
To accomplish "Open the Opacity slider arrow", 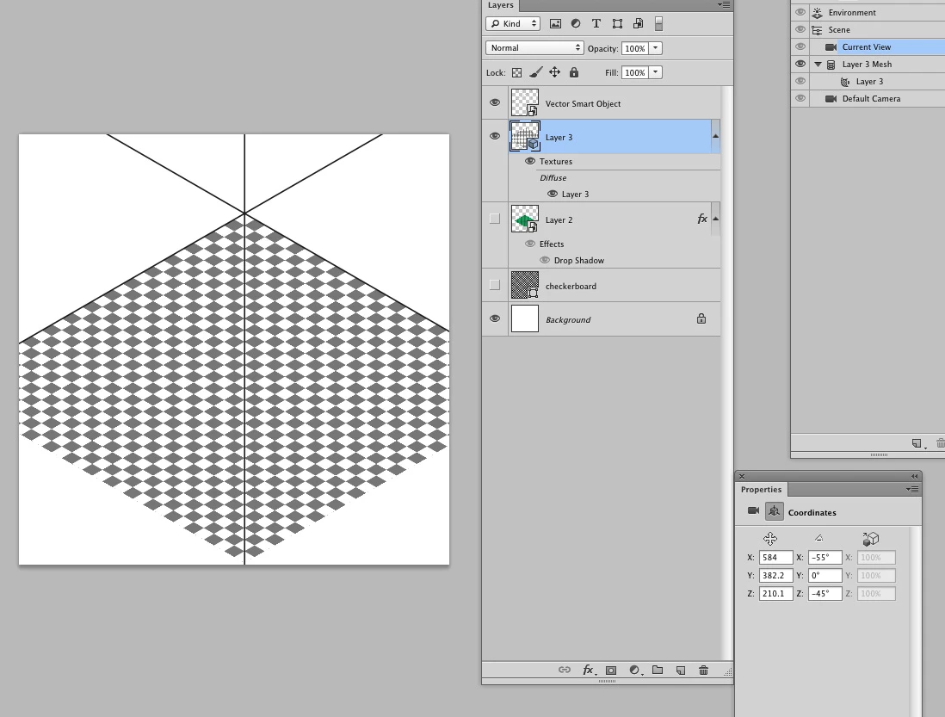I will coord(655,48).
